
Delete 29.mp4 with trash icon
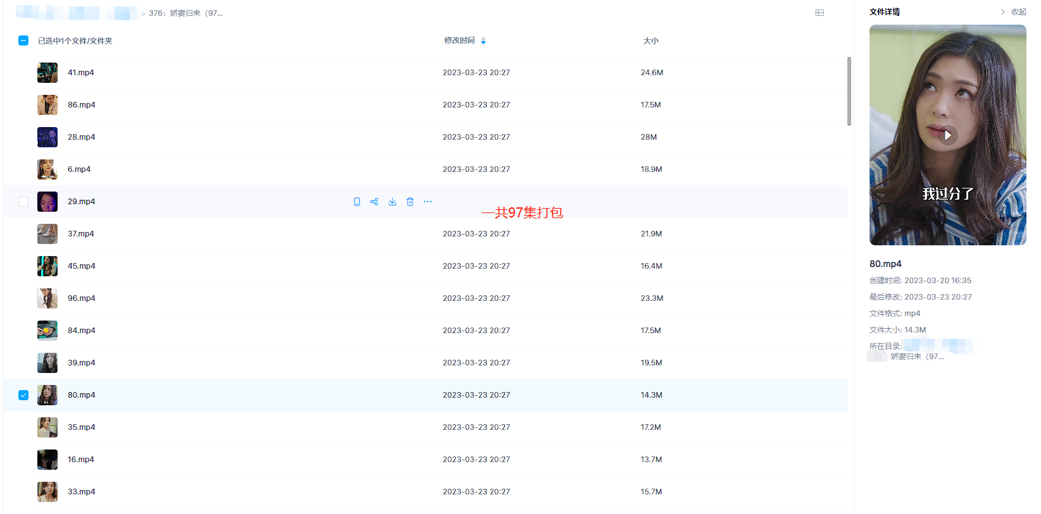click(410, 202)
